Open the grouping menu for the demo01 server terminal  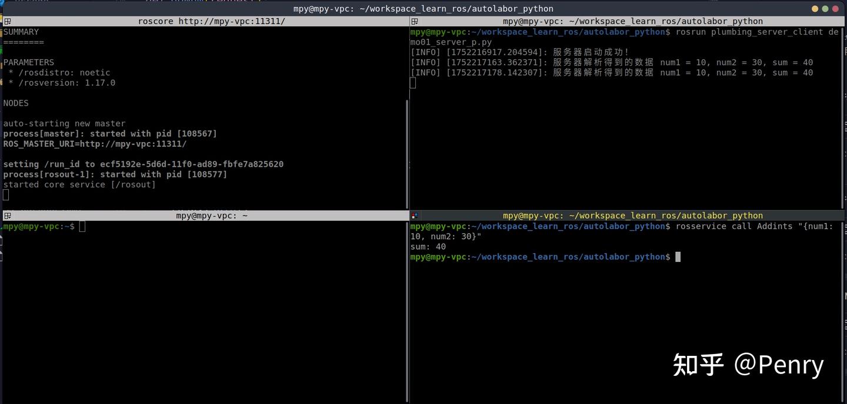pos(414,21)
